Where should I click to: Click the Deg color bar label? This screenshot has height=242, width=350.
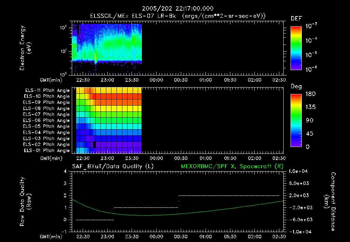[296, 86]
